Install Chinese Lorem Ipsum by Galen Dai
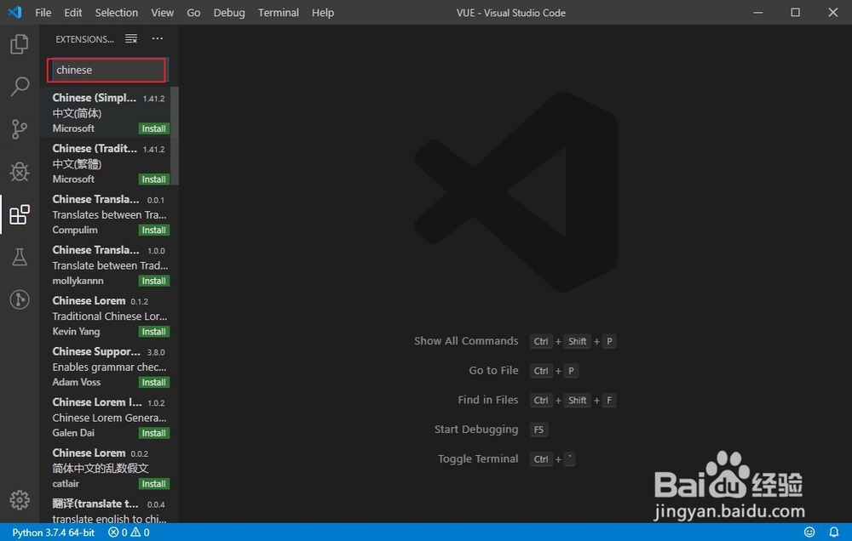Screen dimensions: 852x541 (153, 433)
